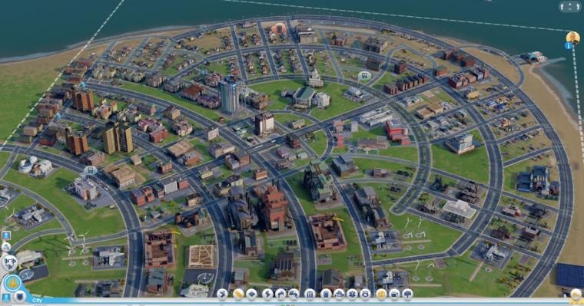
Task: Open the Police badge menu
Action: 365,294
